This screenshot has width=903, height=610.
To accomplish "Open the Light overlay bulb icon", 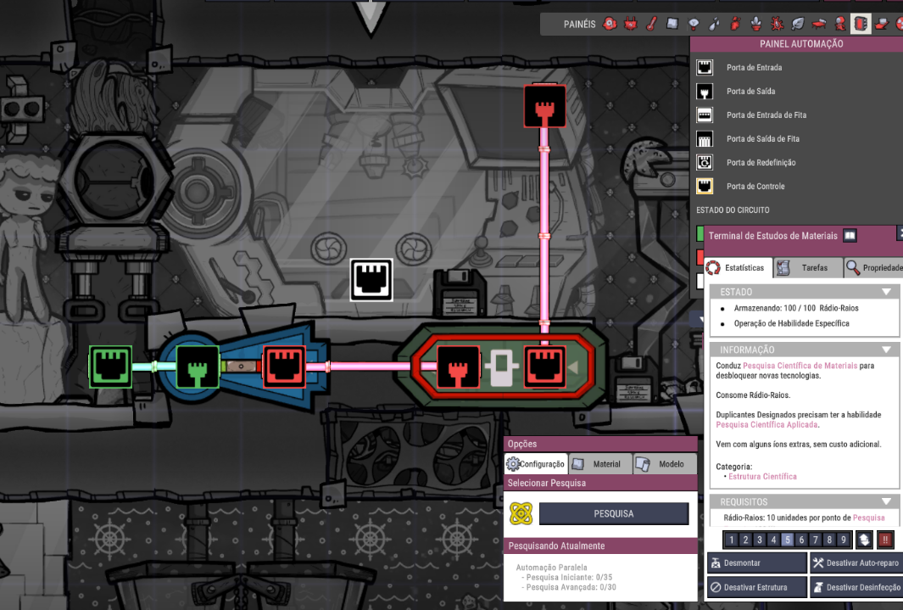I will coord(694,24).
